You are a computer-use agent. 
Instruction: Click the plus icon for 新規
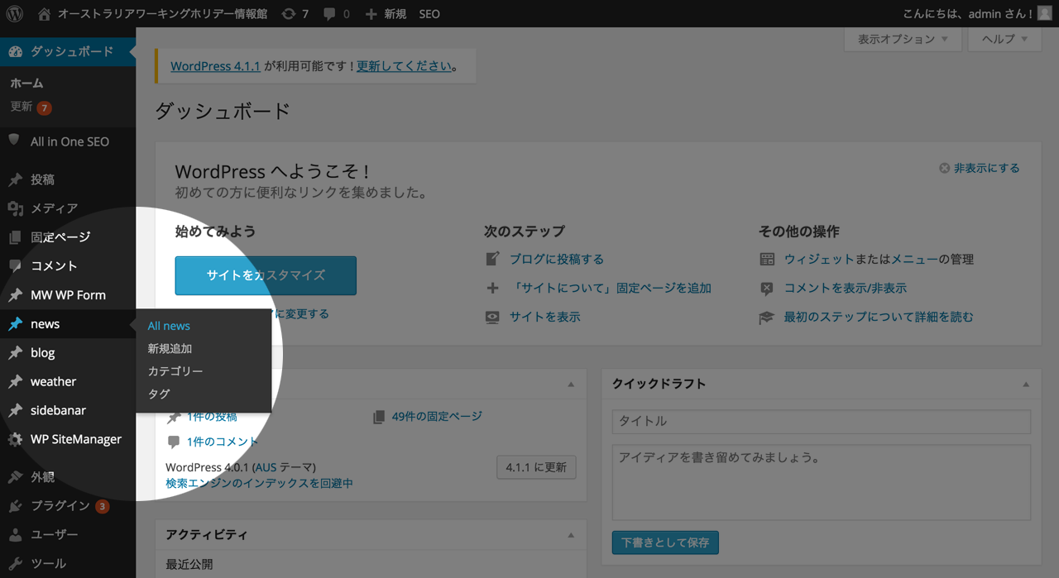point(371,14)
